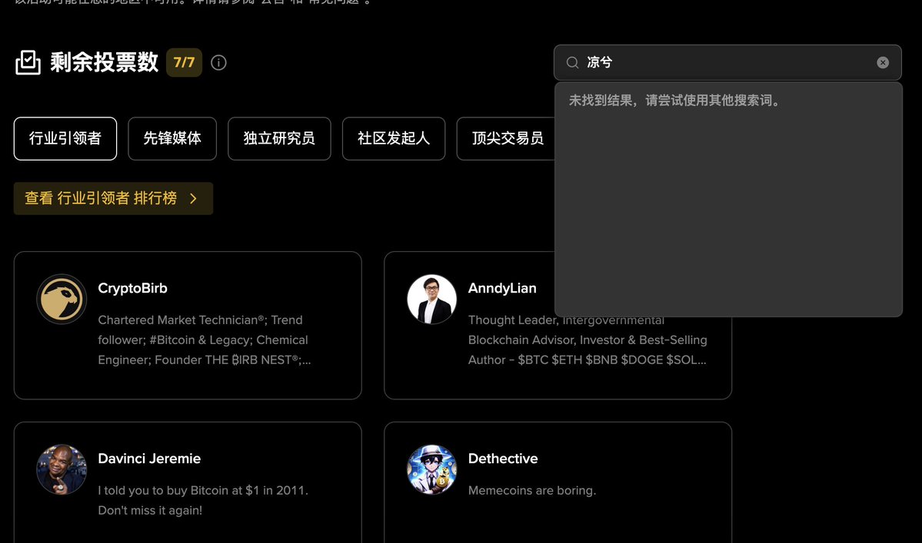Open Davinci Jeremie avatar
This screenshot has height=543, width=922.
coord(62,469)
